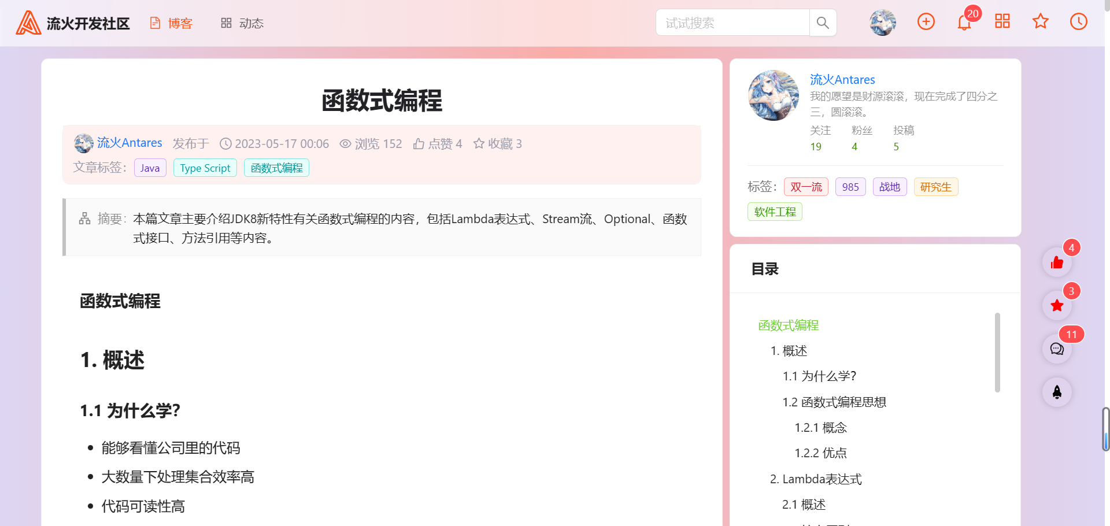The height and width of the screenshot is (526, 1110).
Task: Jump to 1.2.1 概念 in contents
Action: (x=820, y=428)
